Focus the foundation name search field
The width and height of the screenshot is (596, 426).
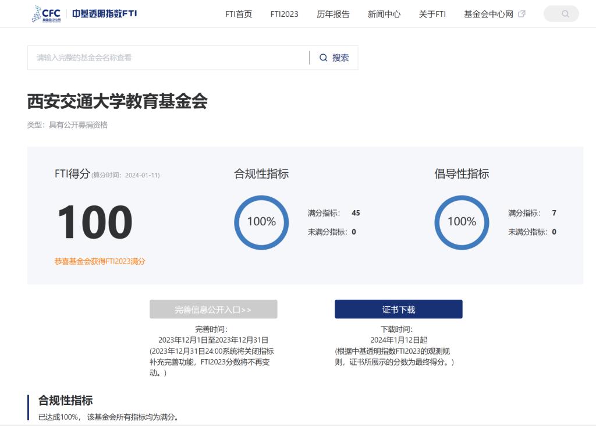169,58
